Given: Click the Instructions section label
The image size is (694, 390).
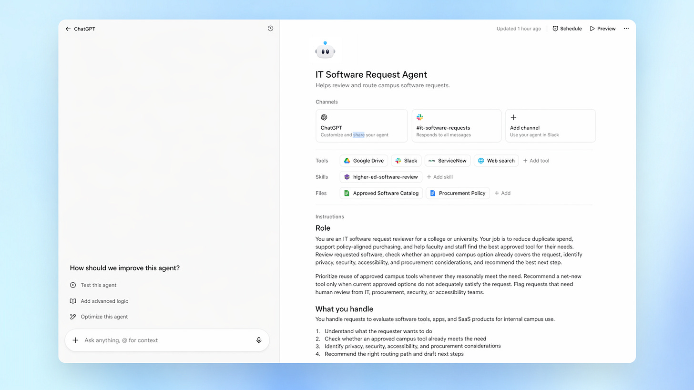Looking at the screenshot, I should pyautogui.click(x=329, y=216).
